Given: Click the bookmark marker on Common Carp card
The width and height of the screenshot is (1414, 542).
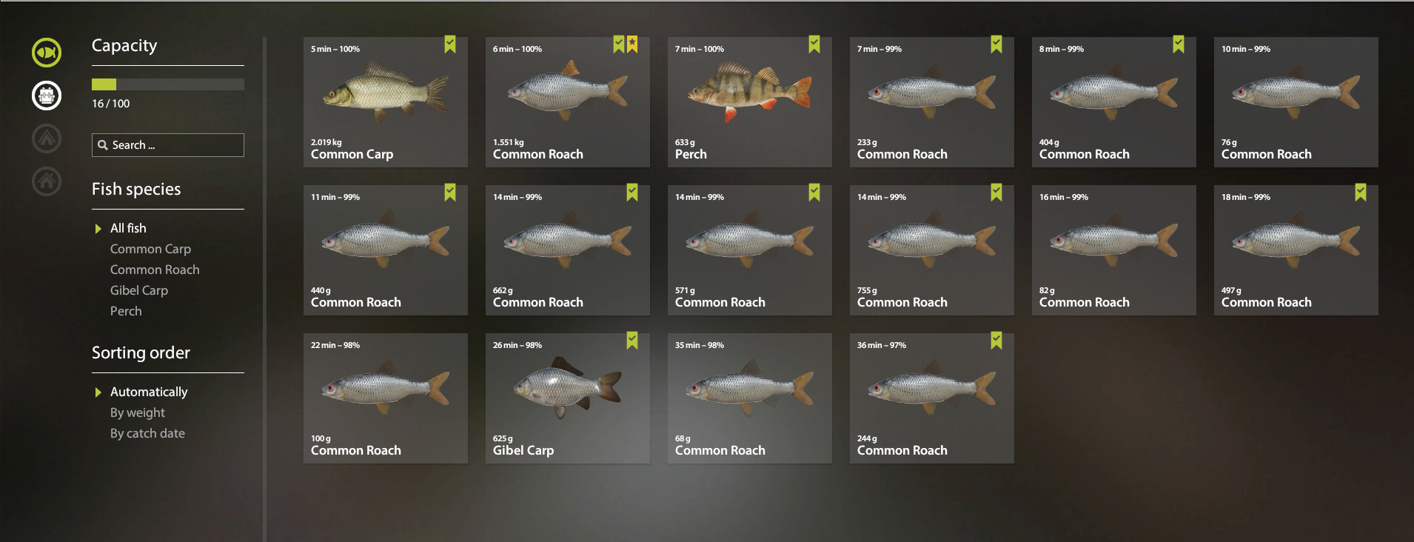Looking at the screenshot, I should click(450, 44).
